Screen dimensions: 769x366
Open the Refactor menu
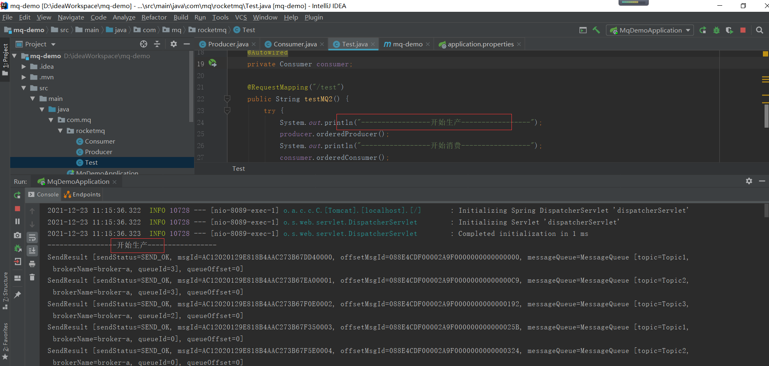[x=154, y=17]
